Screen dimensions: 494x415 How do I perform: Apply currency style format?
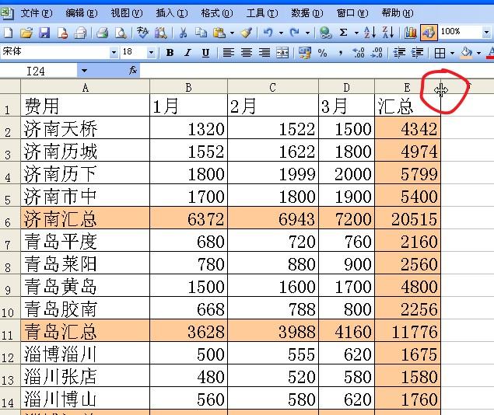(x=305, y=53)
